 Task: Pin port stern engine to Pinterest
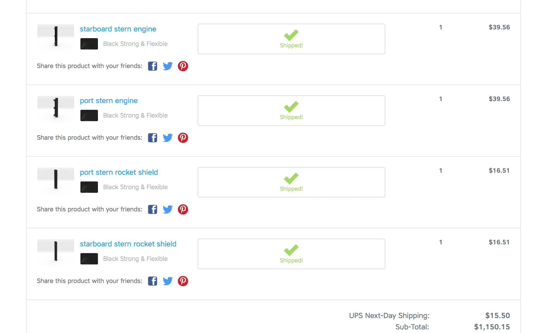[183, 138]
